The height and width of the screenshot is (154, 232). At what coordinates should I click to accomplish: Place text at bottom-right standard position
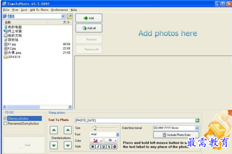pos(68,146)
